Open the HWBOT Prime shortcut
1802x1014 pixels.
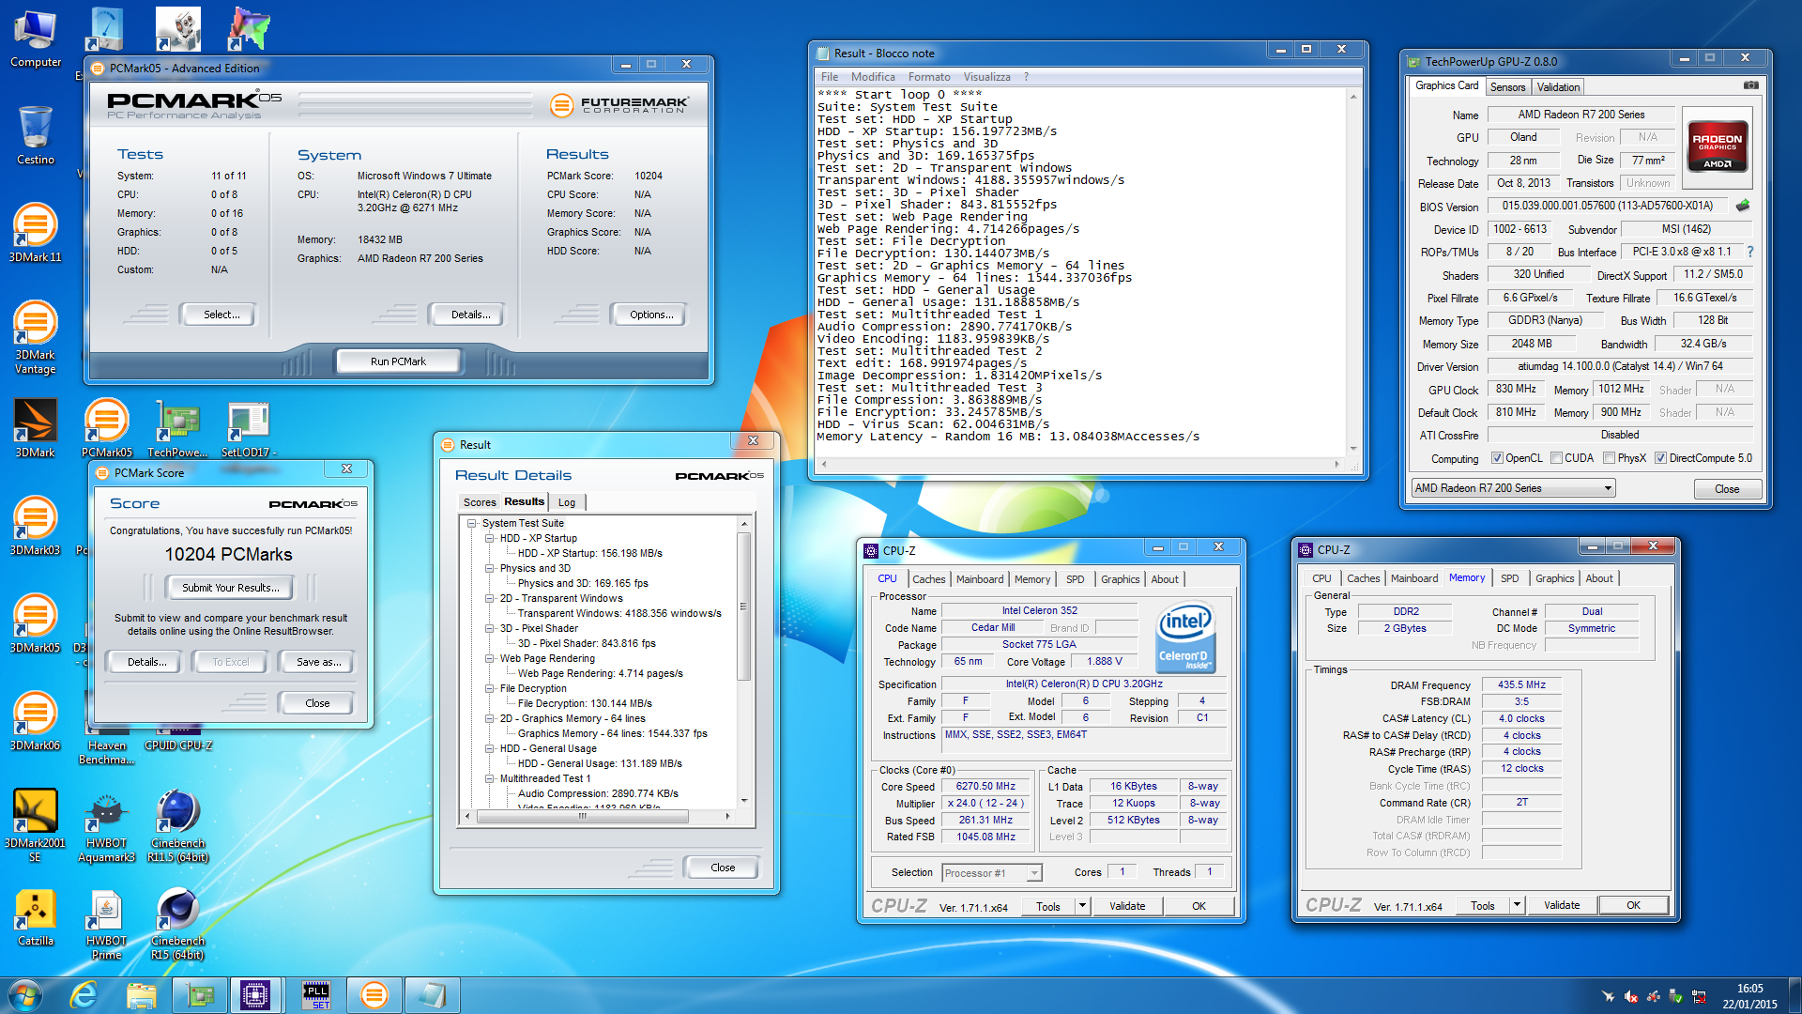pos(107,924)
